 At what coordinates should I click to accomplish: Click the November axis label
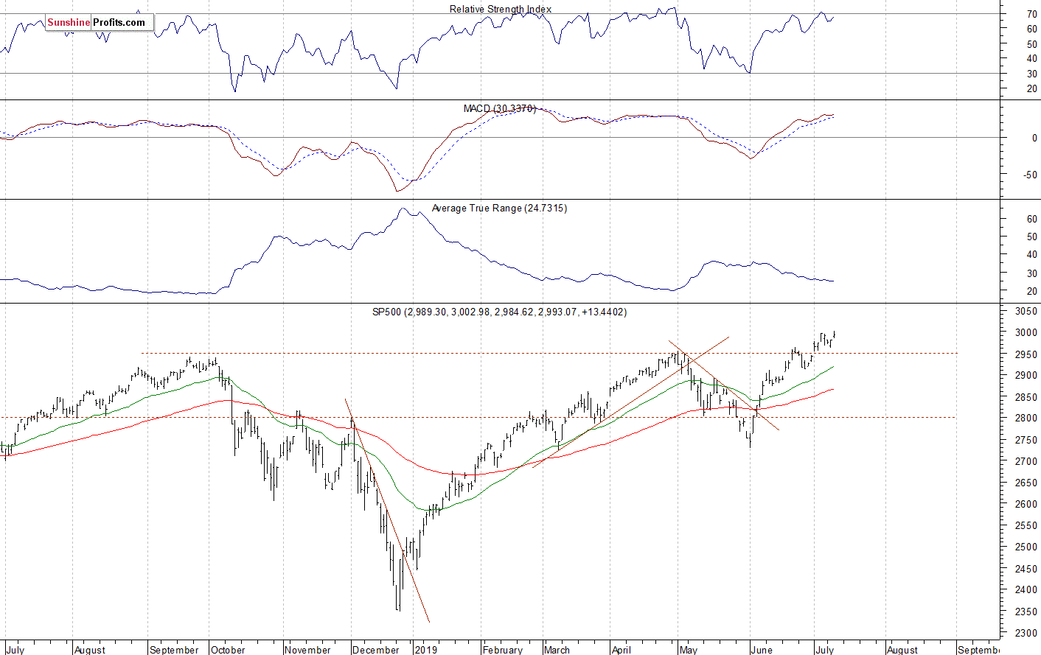click(307, 650)
